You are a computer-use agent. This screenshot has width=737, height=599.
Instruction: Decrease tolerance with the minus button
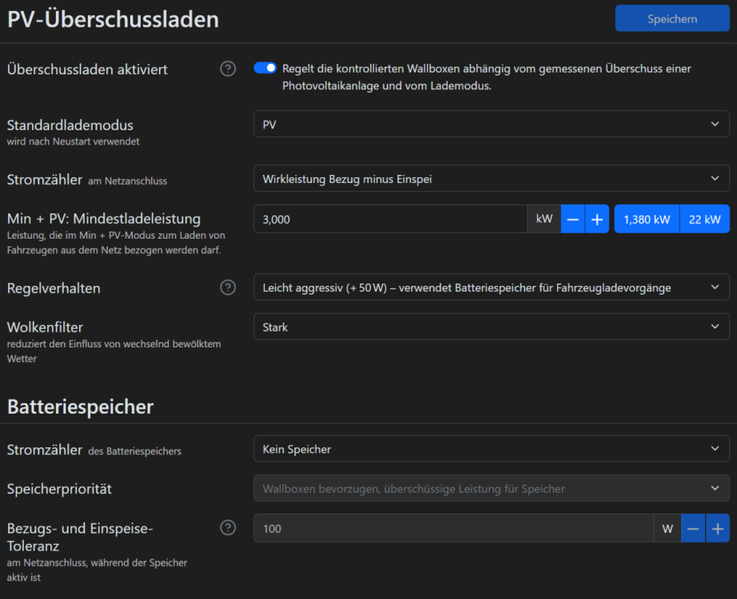(693, 529)
